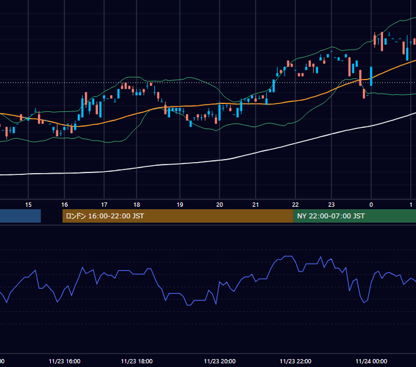Click the NY 22:00-07:00 JST session bar
The image size is (416, 367).
point(354,216)
